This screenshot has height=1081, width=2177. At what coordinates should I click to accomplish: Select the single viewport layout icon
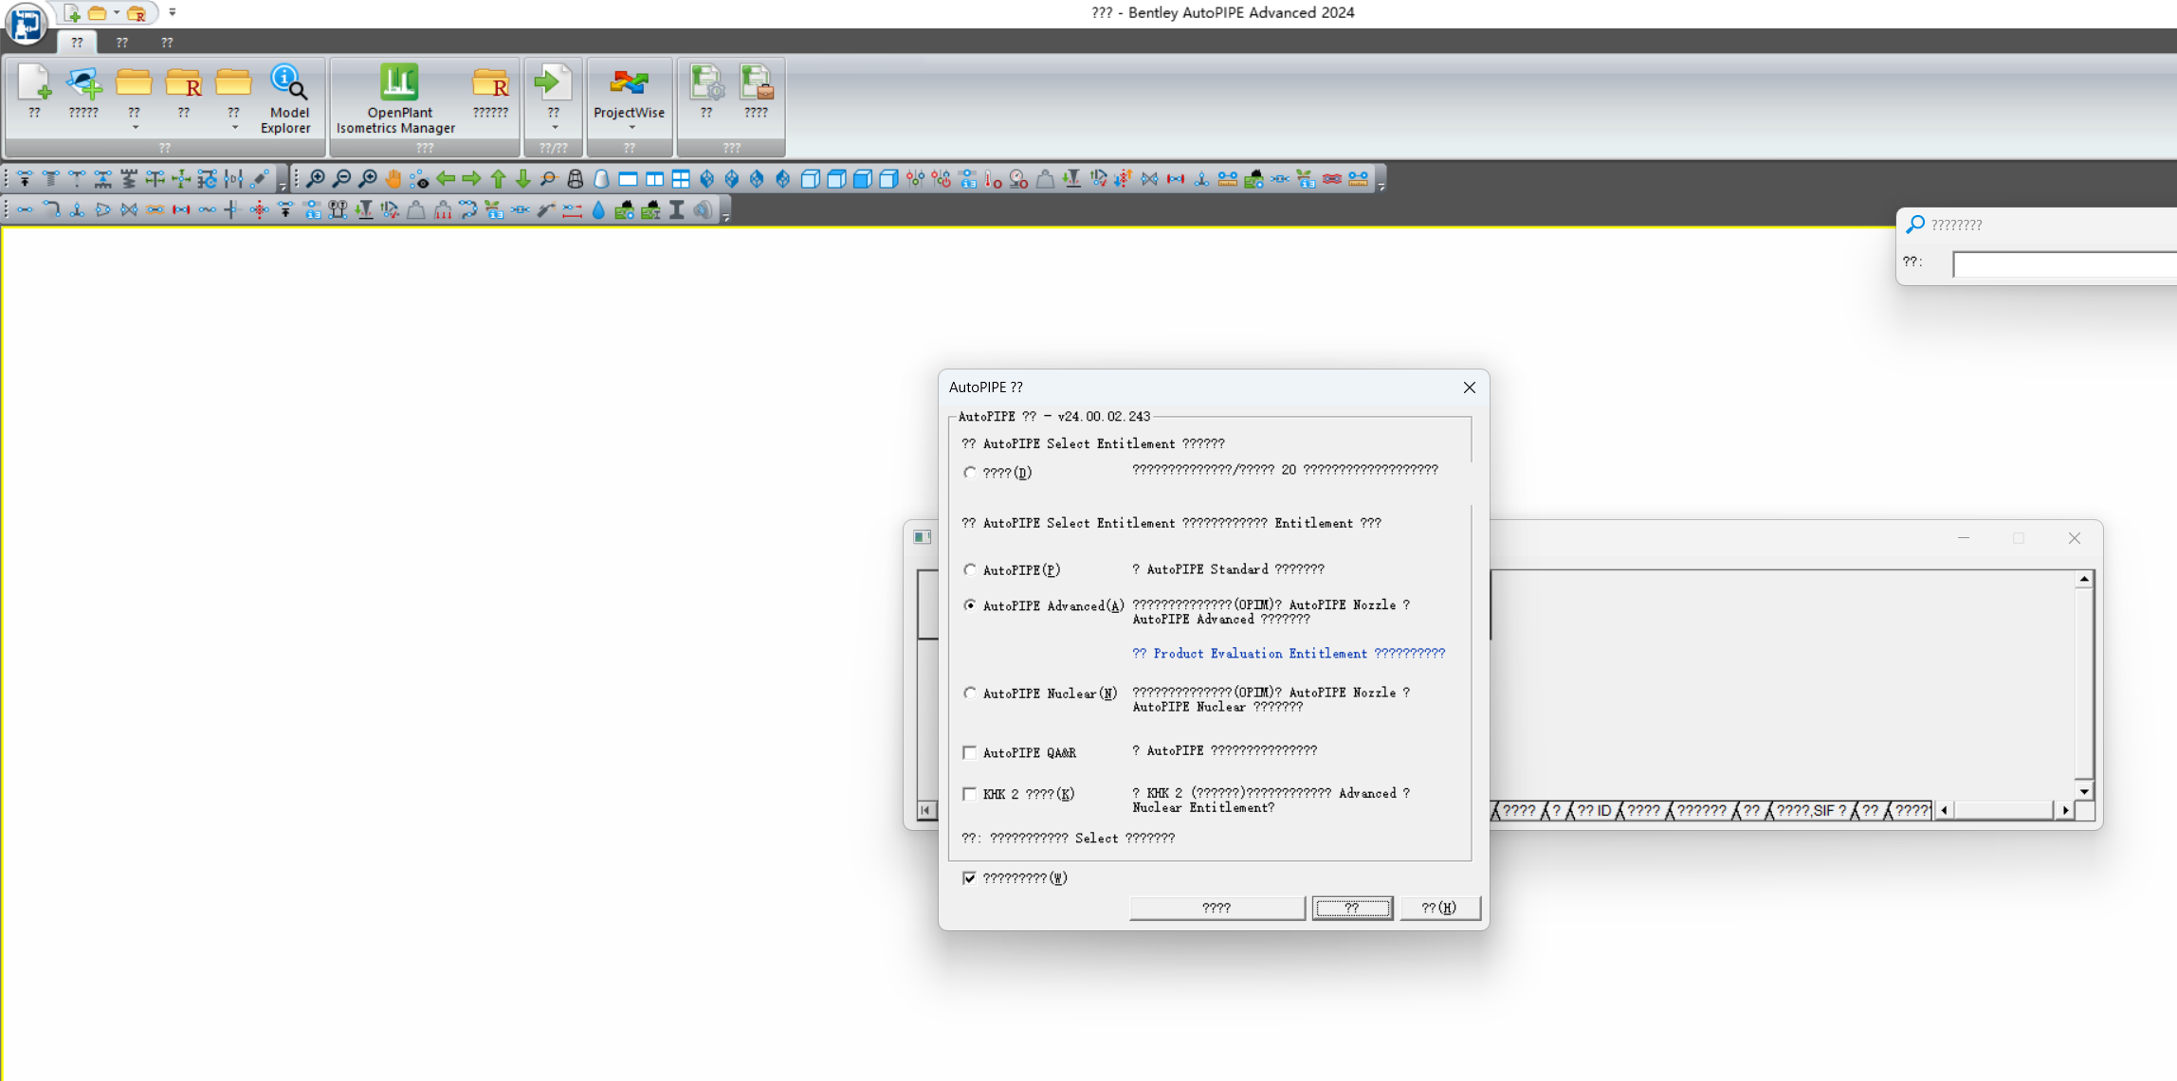tap(628, 179)
